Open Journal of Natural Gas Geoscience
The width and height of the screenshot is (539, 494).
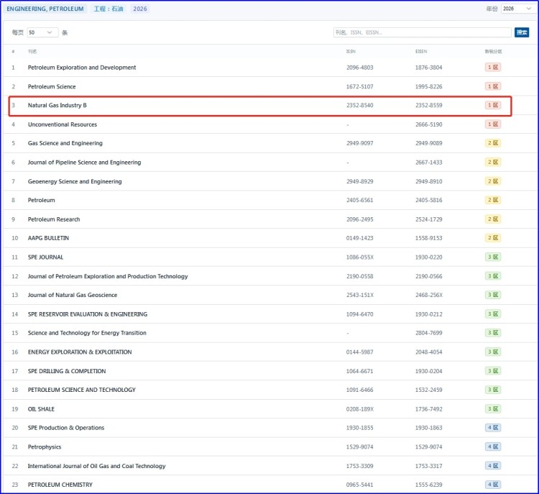tap(73, 296)
